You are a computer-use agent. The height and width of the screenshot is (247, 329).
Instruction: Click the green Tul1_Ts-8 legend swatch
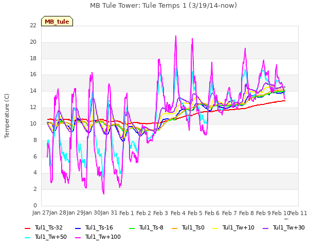[x=132, y=228]
